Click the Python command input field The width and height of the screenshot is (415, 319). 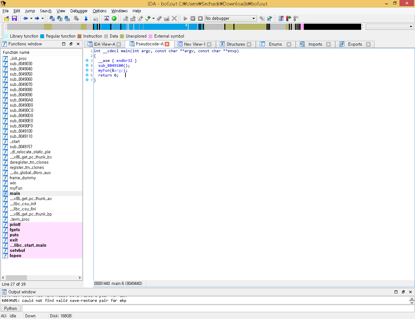(218, 309)
